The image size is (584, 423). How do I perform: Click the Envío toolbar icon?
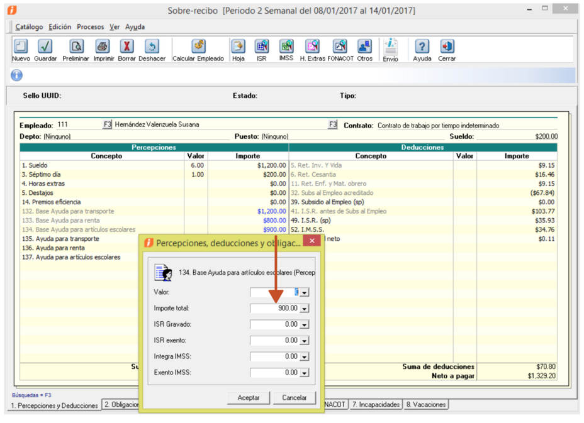(390, 47)
